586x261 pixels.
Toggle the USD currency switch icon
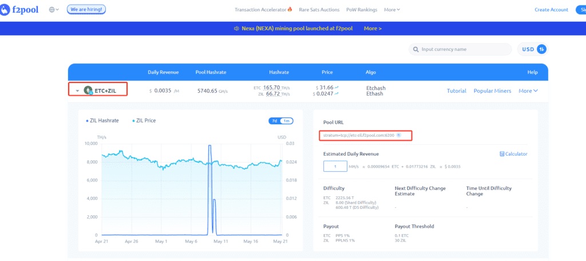point(541,49)
